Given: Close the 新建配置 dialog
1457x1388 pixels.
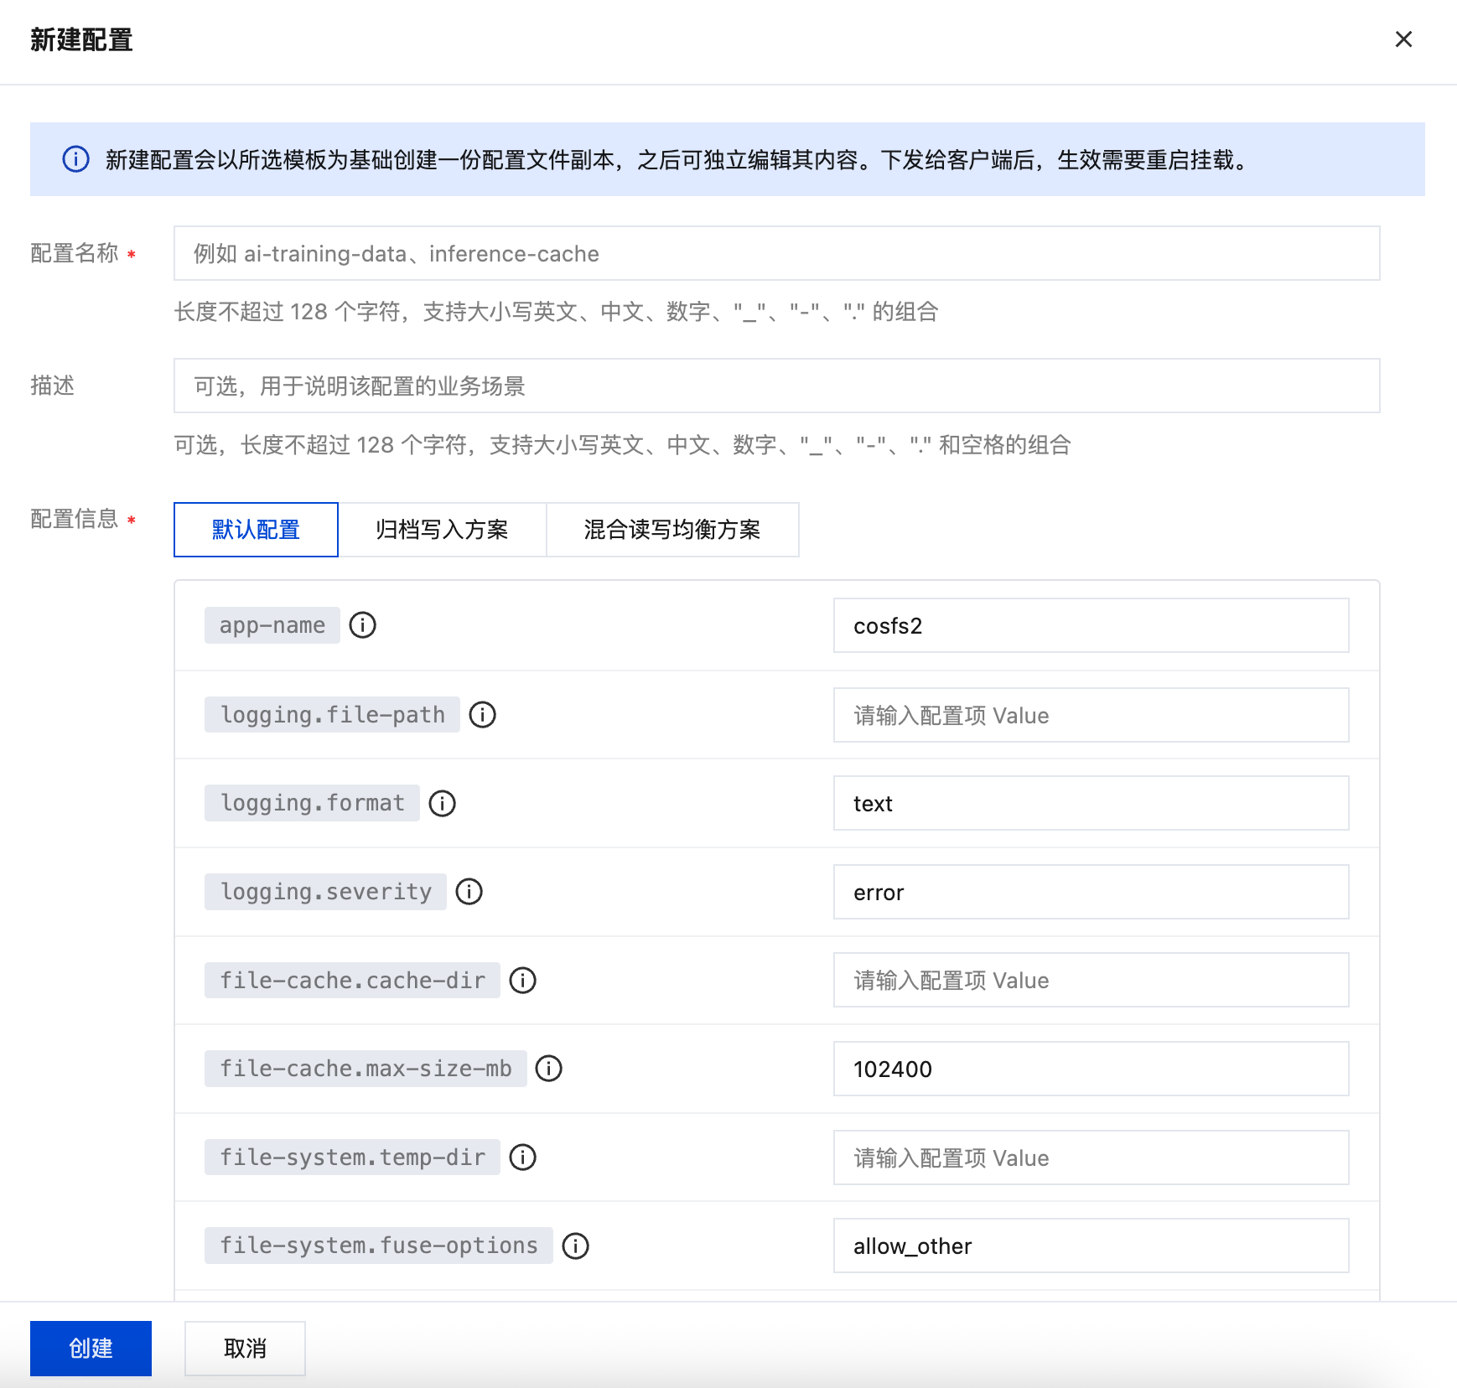Looking at the screenshot, I should 1403,39.
